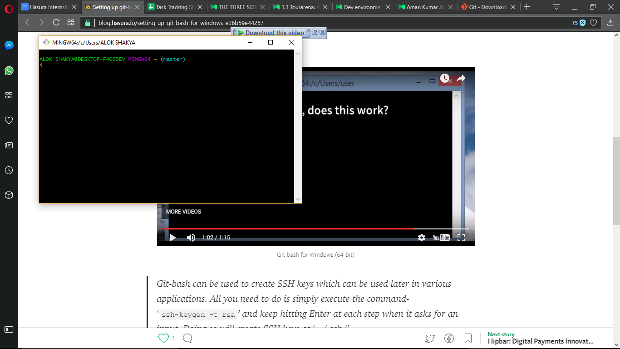Show MORE VIDEOS on the YouTube player
The height and width of the screenshot is (349, 620).
tap(183, 212)
